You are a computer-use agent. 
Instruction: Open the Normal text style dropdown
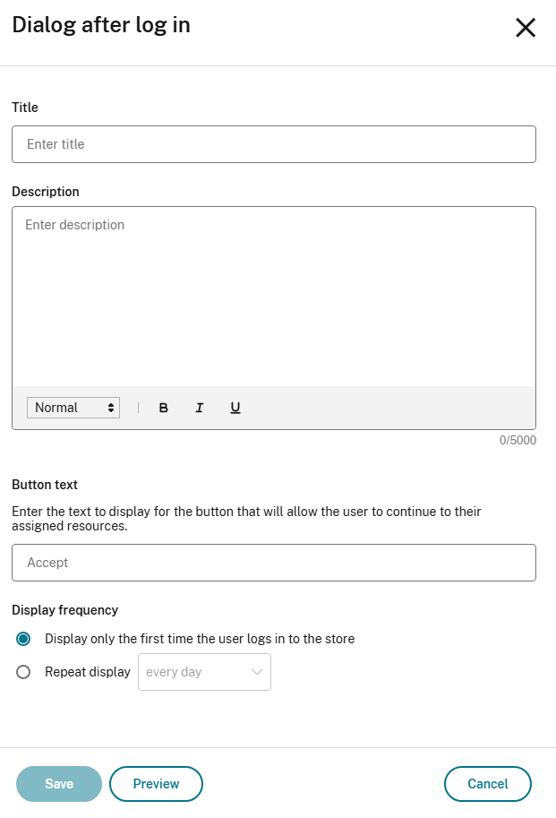point(73,408)
